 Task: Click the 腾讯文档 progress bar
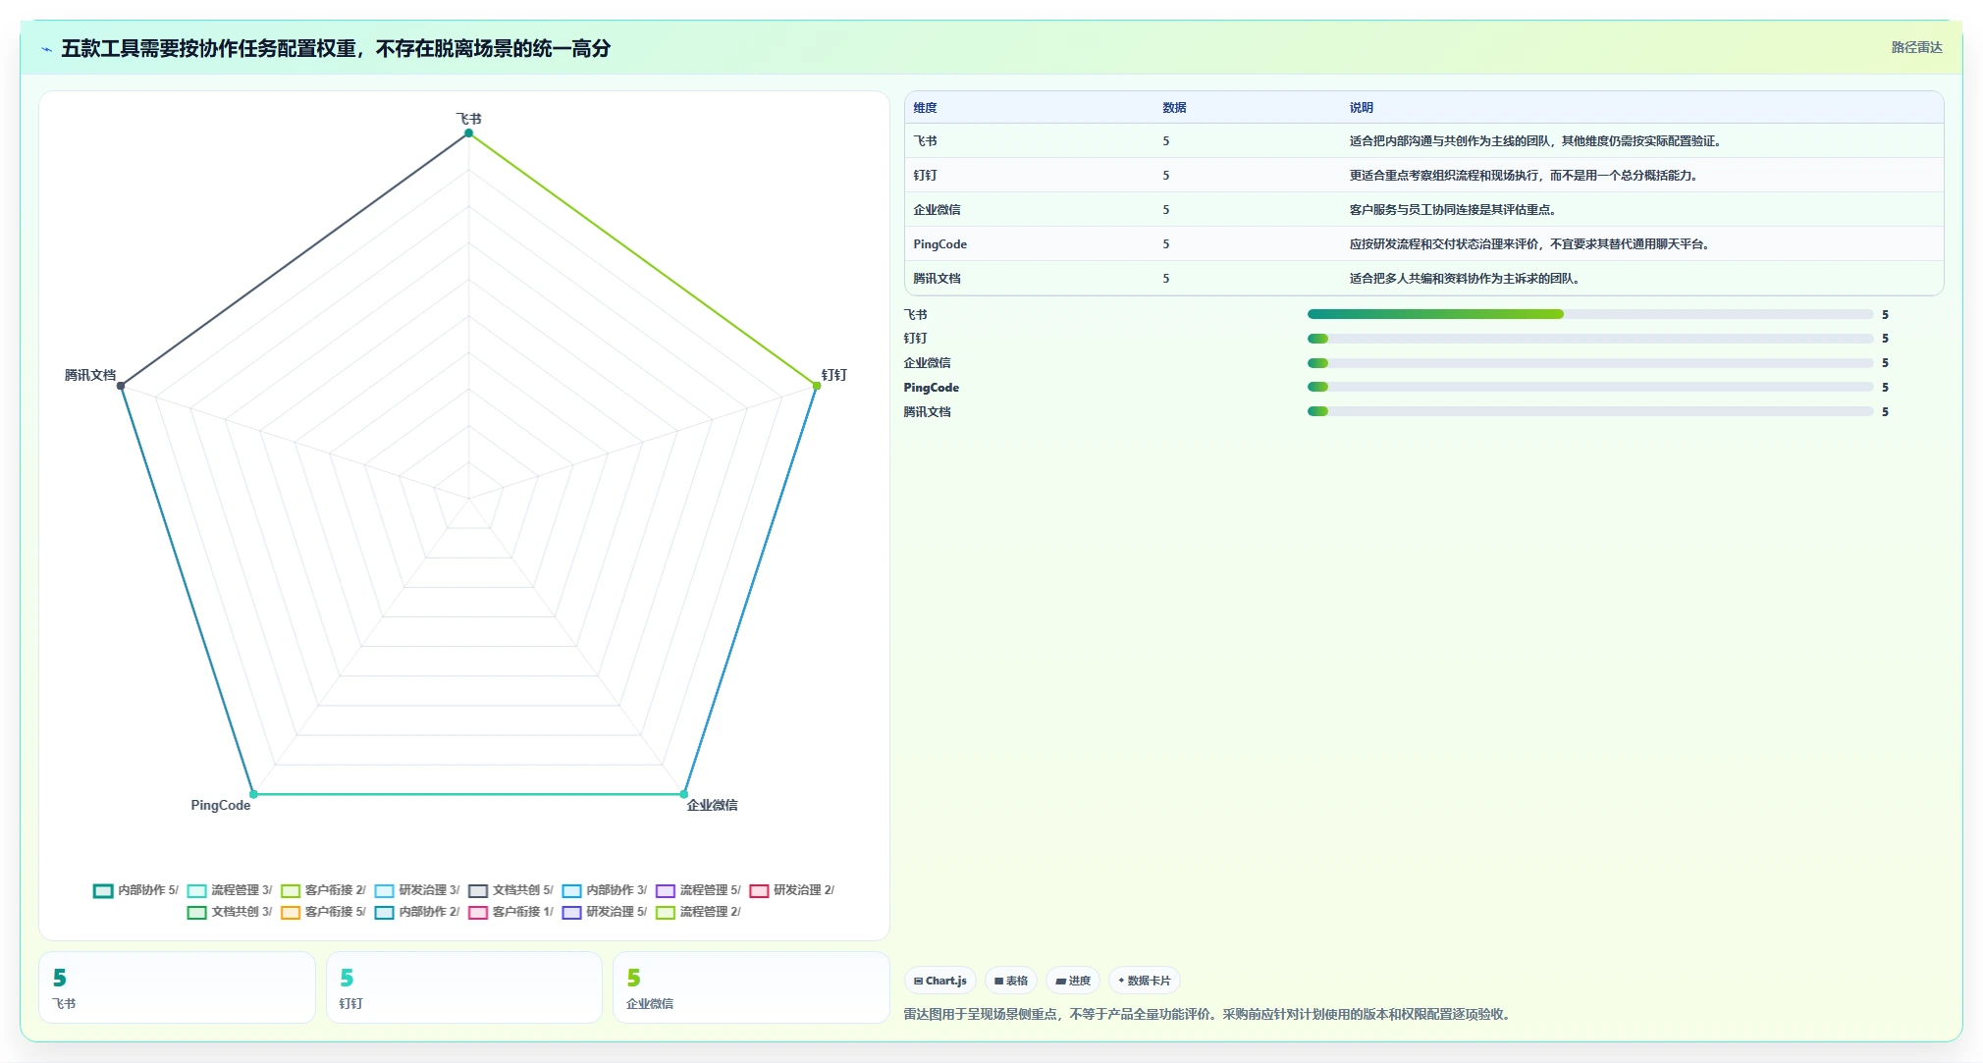[1590, 411]
